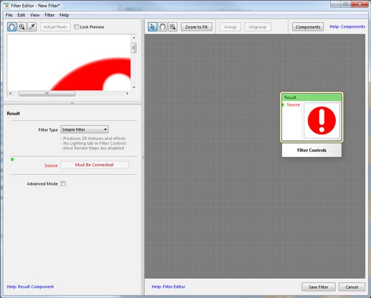The image size is (371, 298).
Task: Click the Ungroup button
Action: [258, 27]
